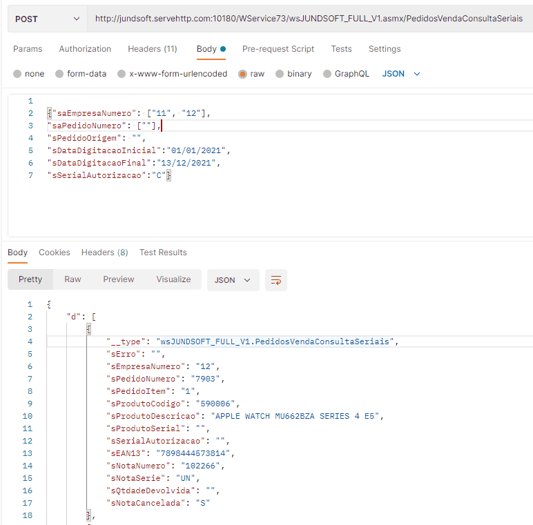Select the form-data radio option
Screen dimensions: 533x525
click(x=59, y=74)
